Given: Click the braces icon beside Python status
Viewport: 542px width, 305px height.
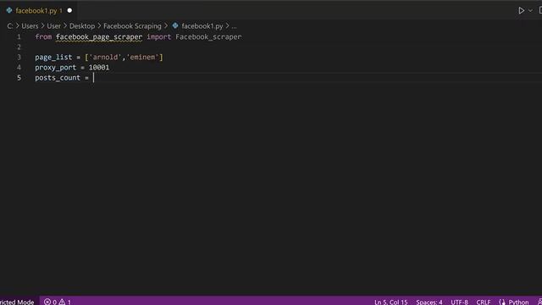Looking at the screenshot, I should click(x=502, y=302).
